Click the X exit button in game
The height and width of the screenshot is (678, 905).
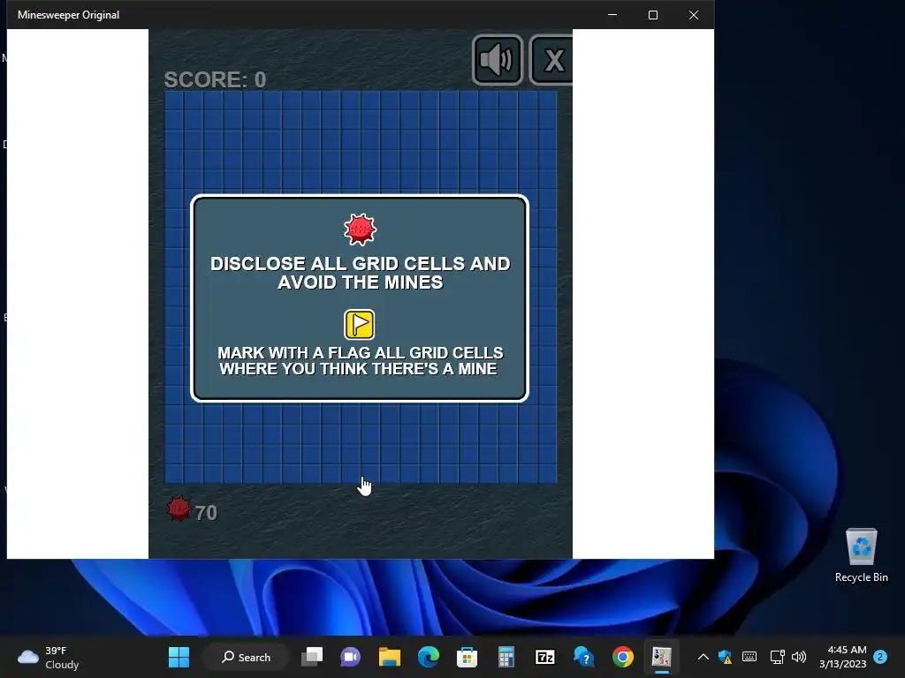pos(551,60)
